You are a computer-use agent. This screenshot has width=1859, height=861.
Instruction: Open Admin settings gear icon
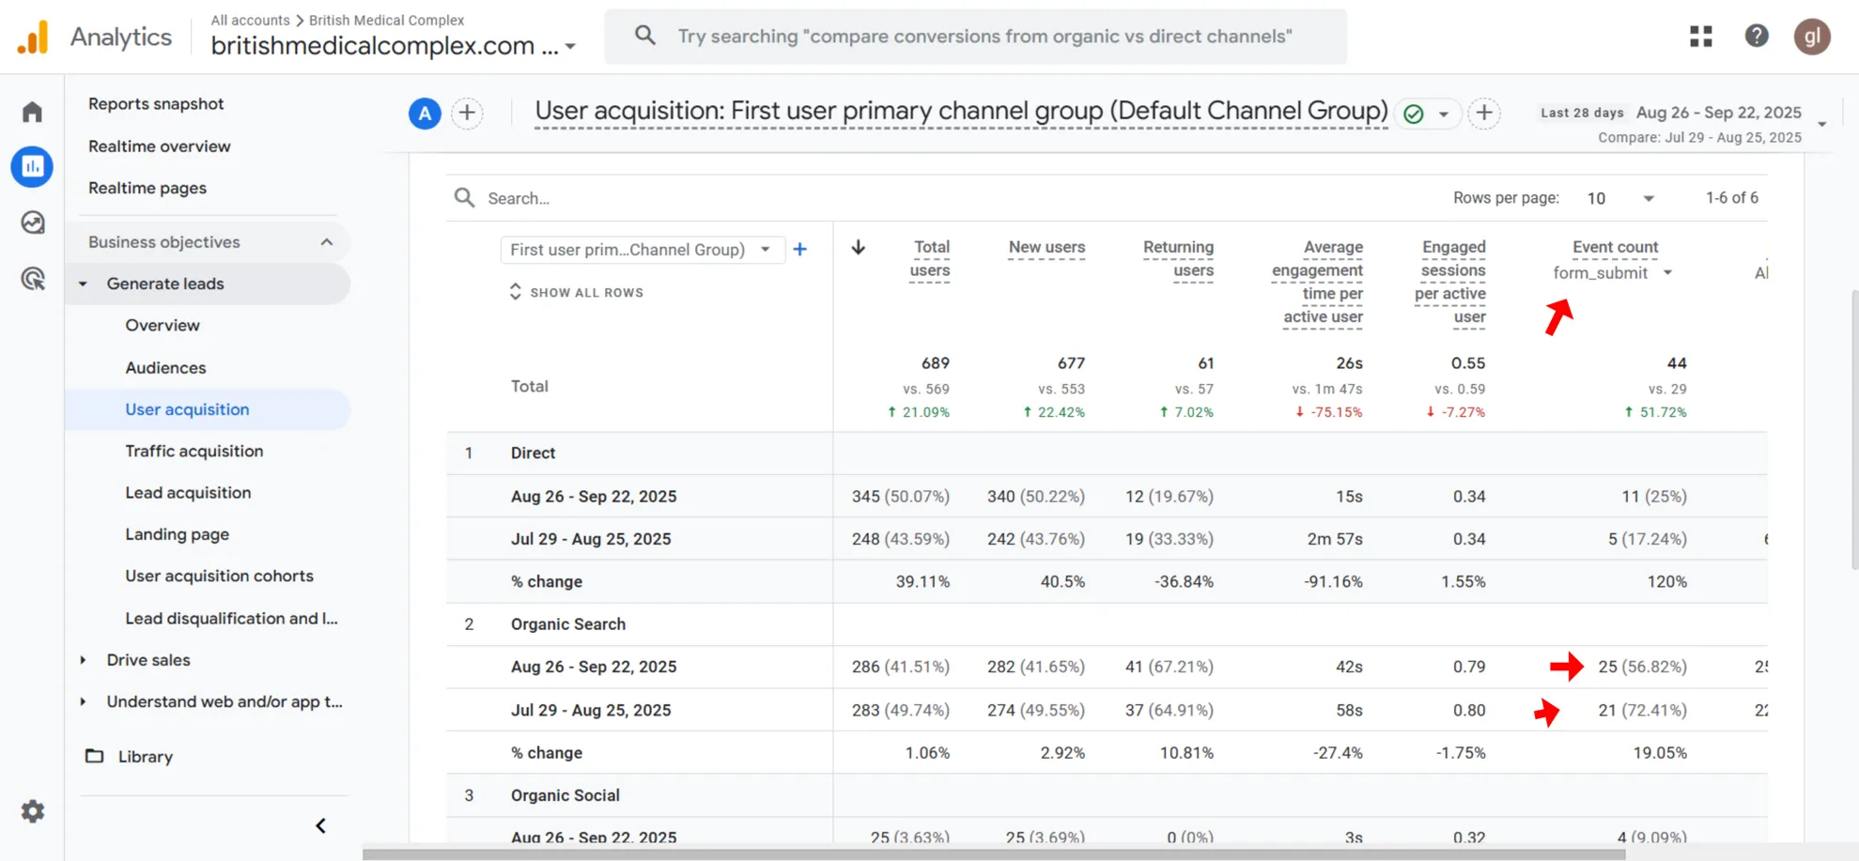[x=33, y=811]
